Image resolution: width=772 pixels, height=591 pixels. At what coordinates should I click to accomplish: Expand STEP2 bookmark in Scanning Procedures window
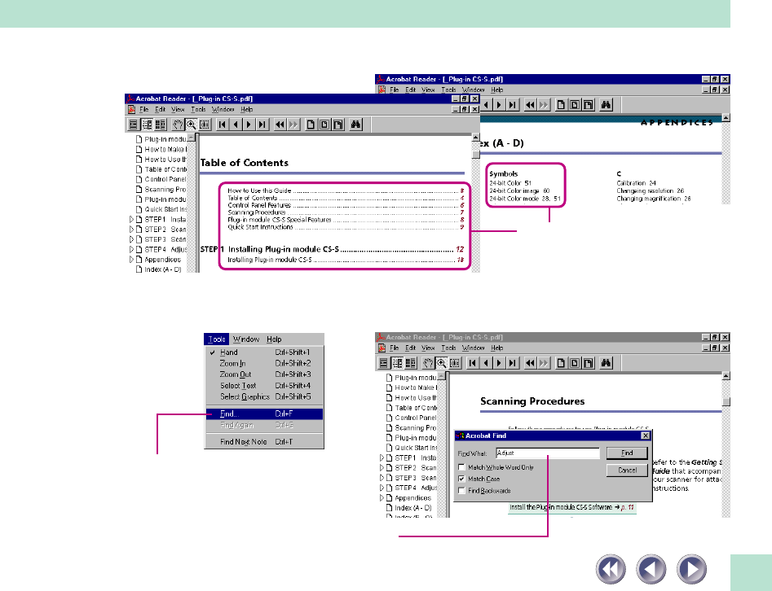coord(382,467)
